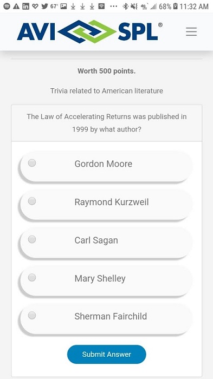Click the Submit Answer button
This screenshot has width=213, height=379.
tap(106, 354)
